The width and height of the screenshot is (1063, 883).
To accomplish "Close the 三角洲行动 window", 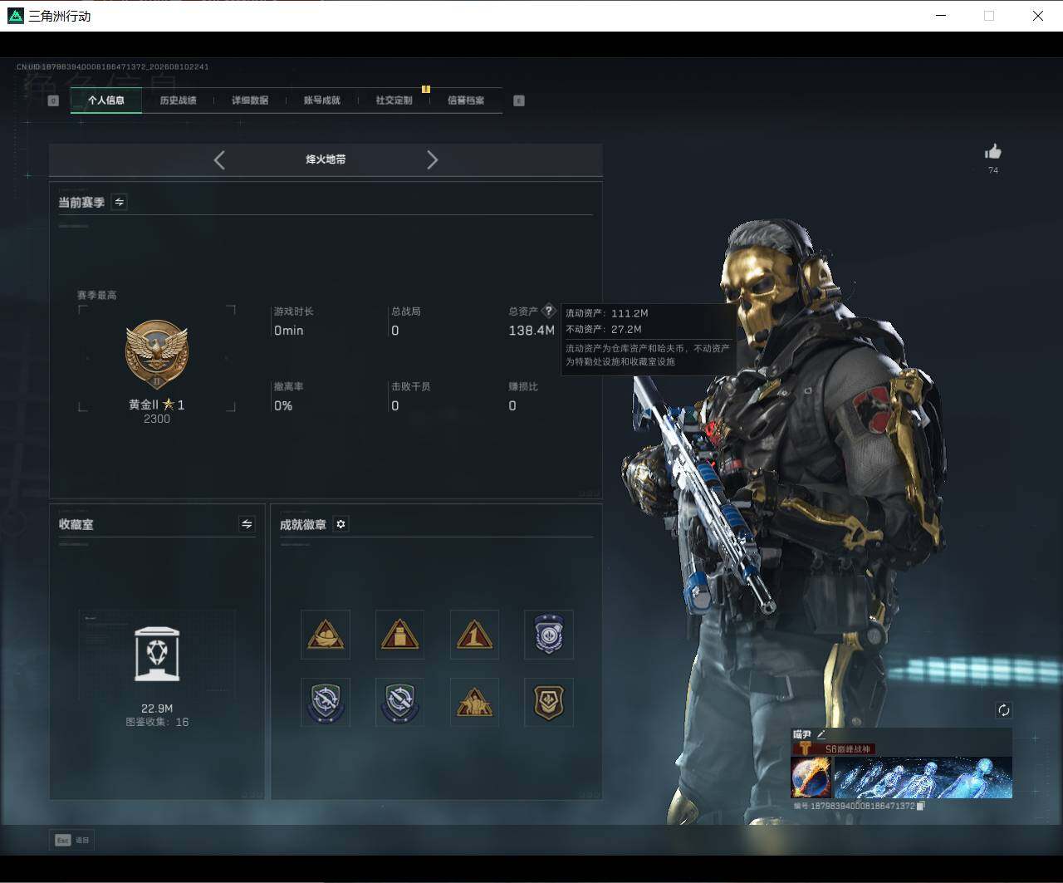I will (1038, 16).
